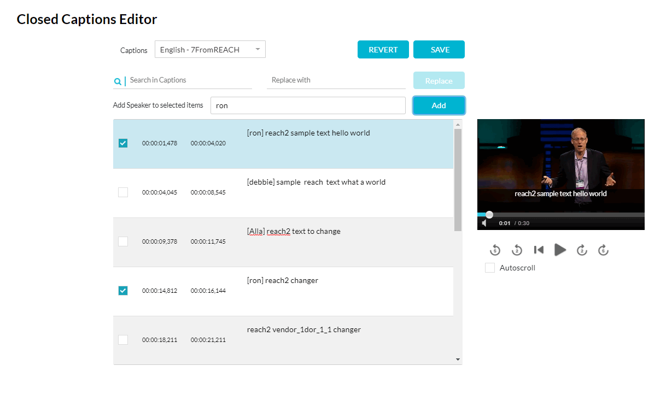Click the Autoscroll label text

517,268
